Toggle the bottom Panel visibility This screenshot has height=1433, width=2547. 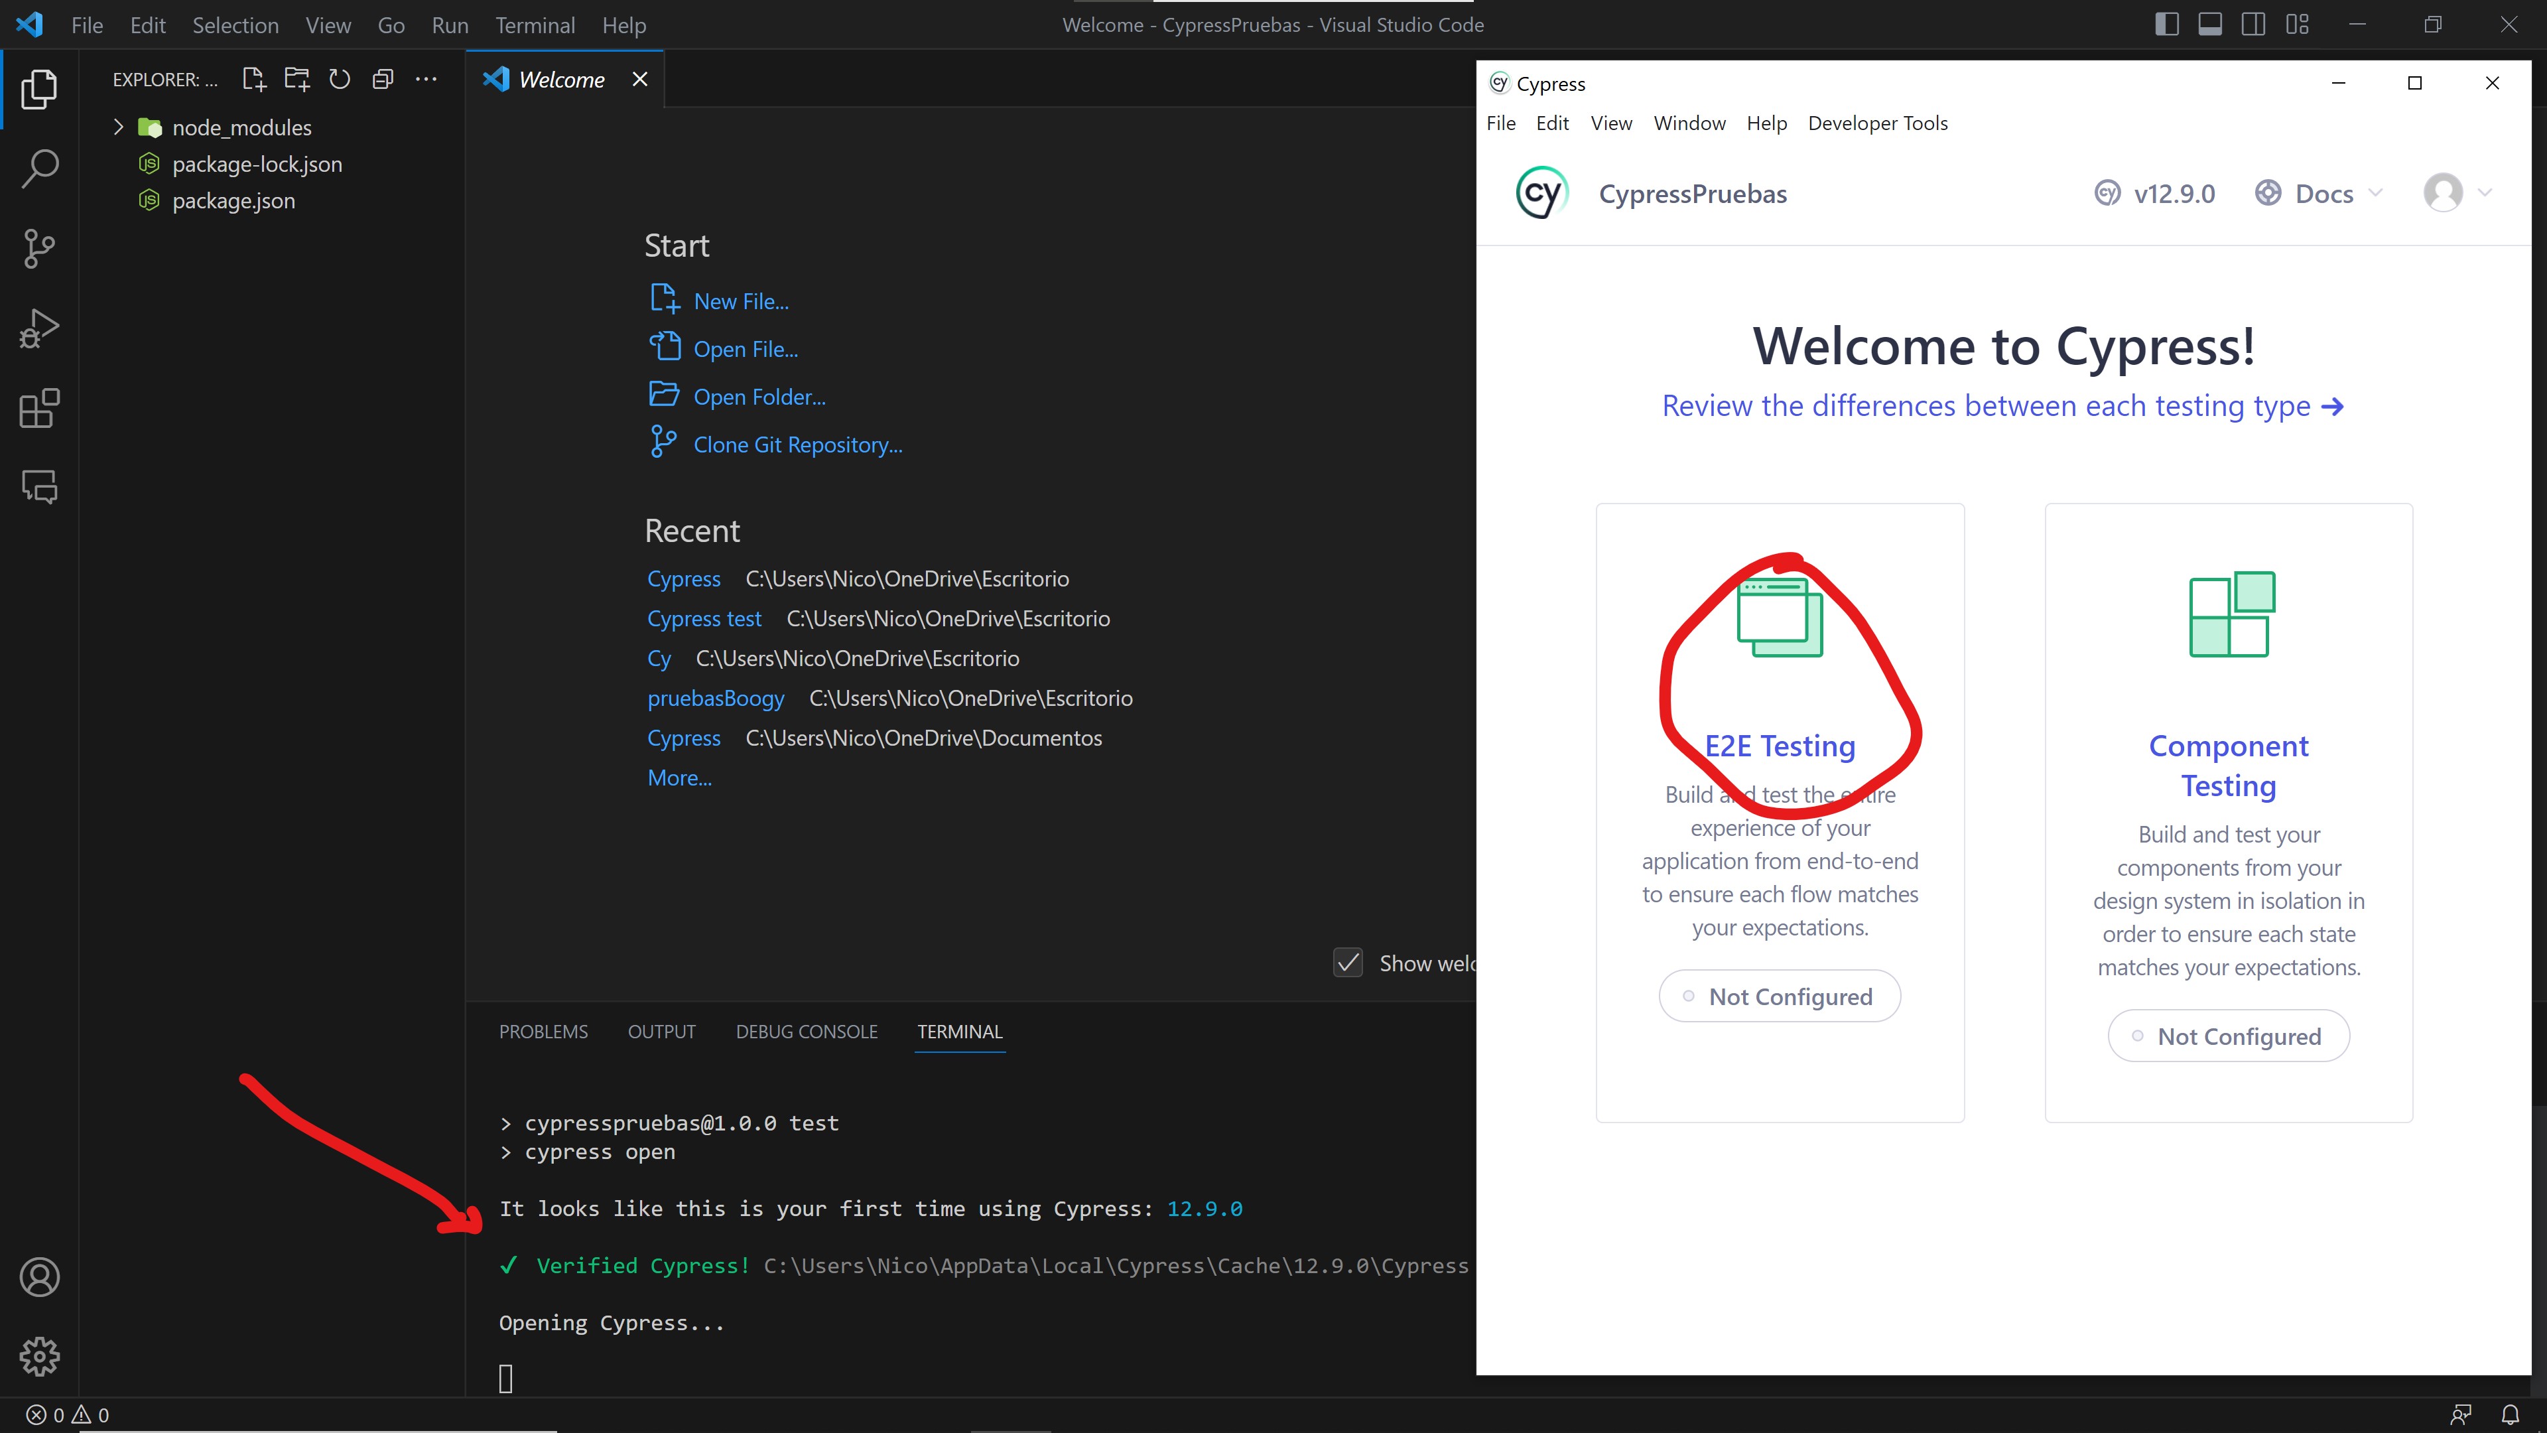point(2211,24)
